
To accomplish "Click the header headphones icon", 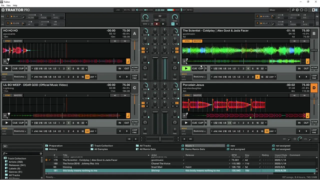I will (x=301, y=10).
